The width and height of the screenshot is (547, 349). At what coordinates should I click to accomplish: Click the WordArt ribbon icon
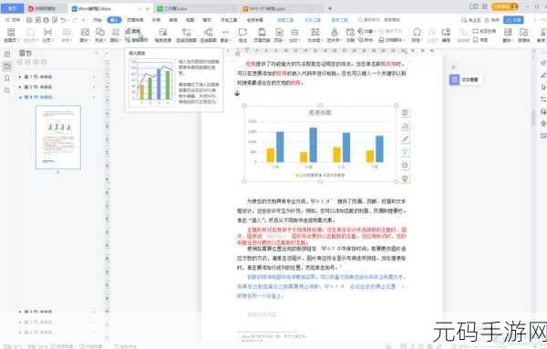tap(335, 33)
